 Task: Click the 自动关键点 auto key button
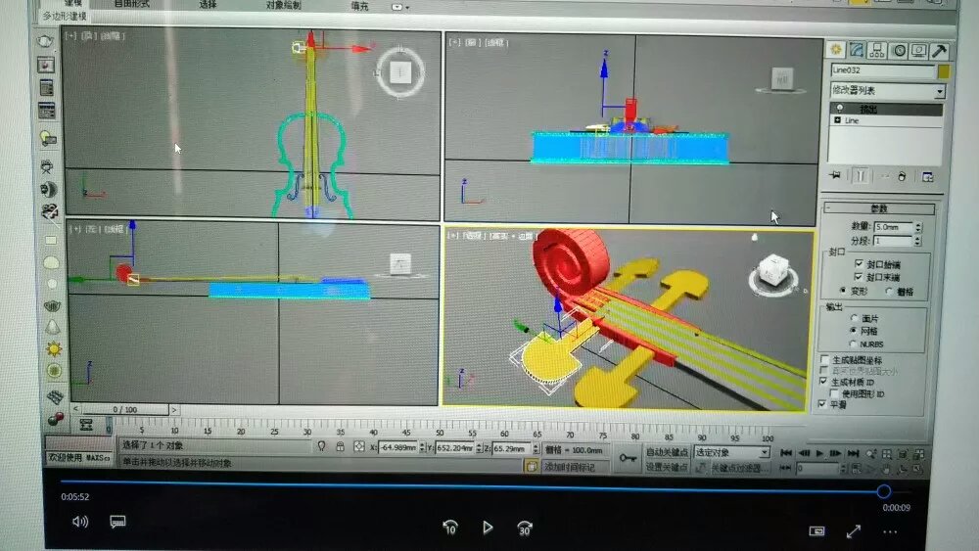point(667,452)
